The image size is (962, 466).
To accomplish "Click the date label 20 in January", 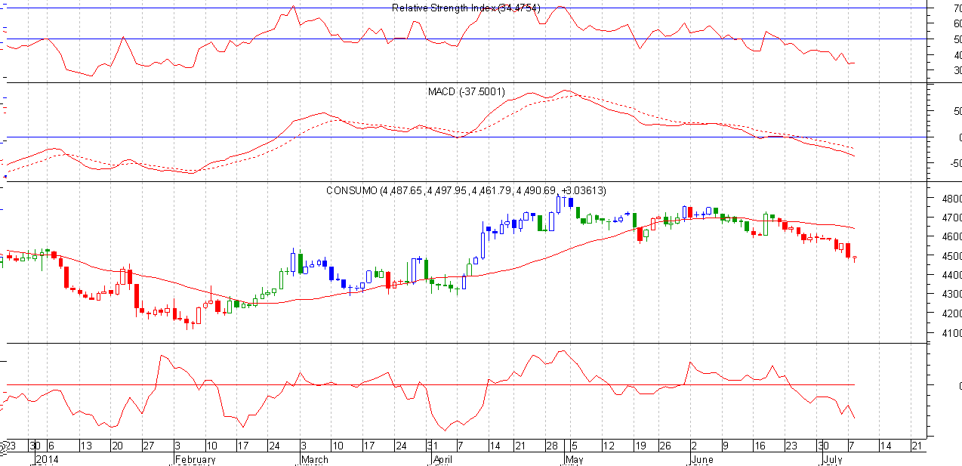I will (x=116, y=446).
